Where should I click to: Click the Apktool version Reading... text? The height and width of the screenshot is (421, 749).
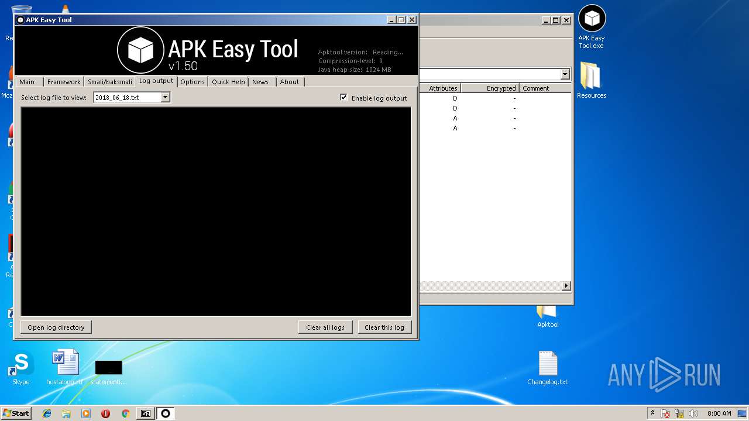(360, 52)
